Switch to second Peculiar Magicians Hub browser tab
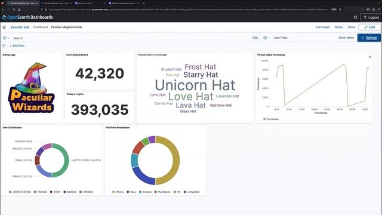The width and height of the screenshot is (382, 215). point(56,3)
